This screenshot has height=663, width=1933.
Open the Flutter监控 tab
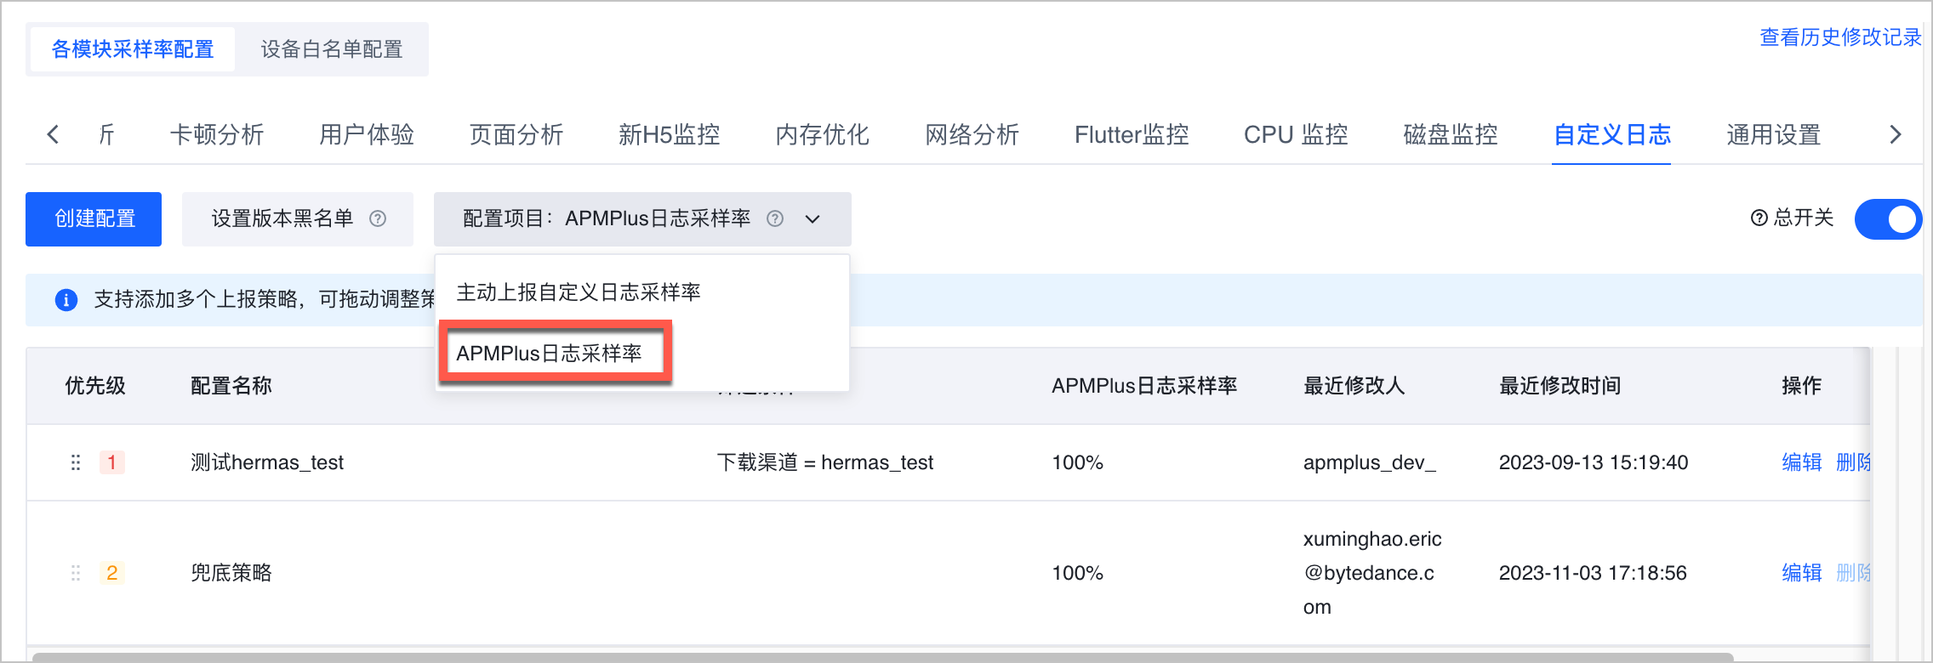click(x=1132, y=134)
